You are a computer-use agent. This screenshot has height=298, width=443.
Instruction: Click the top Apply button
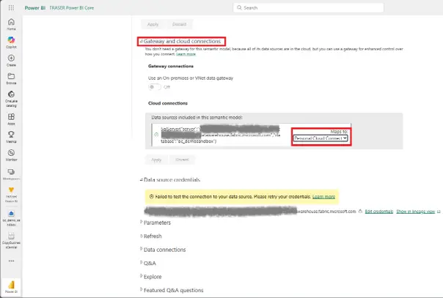pos(153,24)
